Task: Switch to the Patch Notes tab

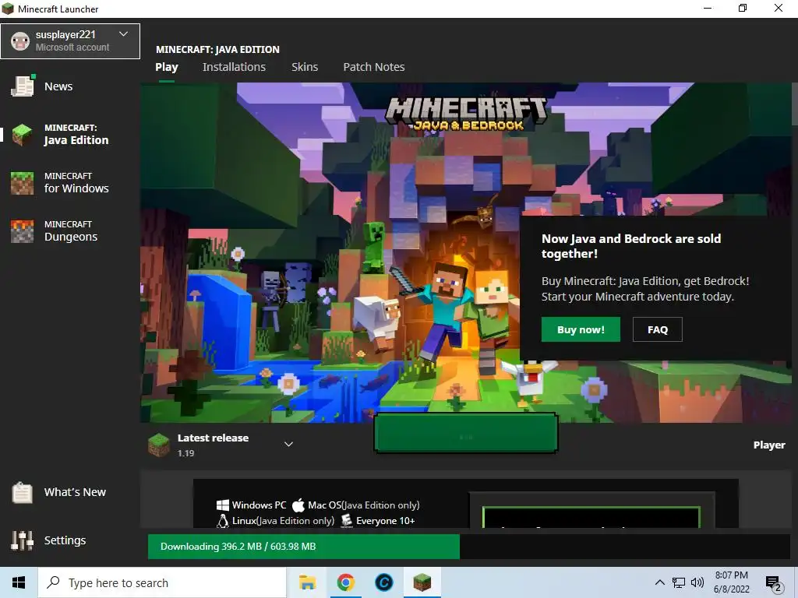Action: click(x=374, y=67)
